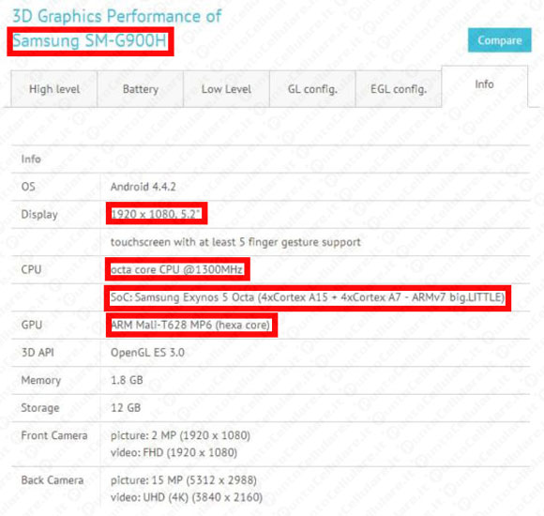Select the '1920 x 1080, 5.2"' display value
This screenshot has height=516, width=544.
(156, 214)
